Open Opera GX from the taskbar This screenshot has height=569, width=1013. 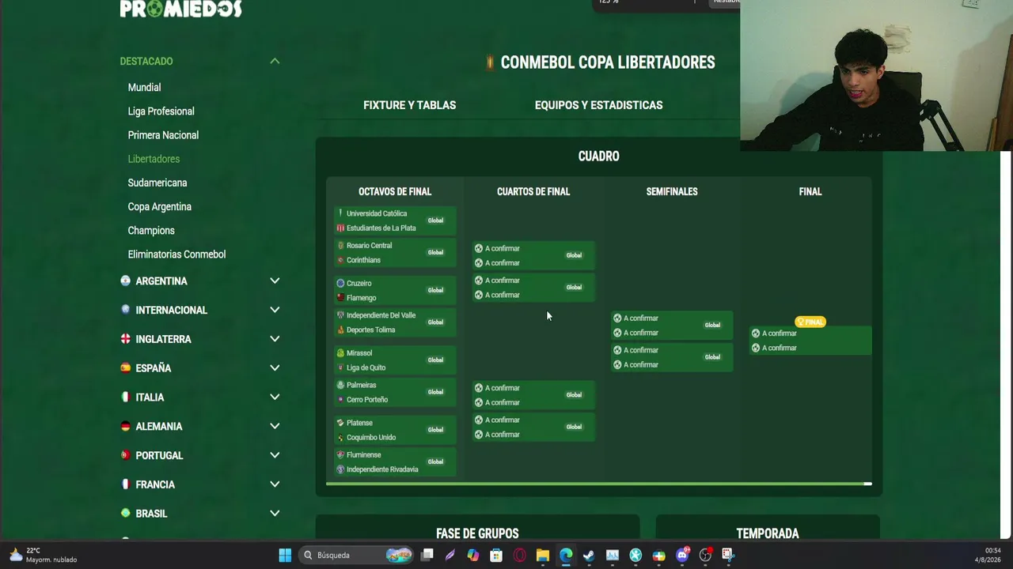tap(519, 555)
